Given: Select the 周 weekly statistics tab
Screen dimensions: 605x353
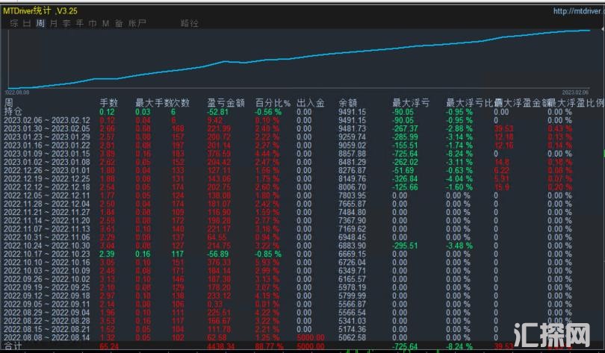Looking at the screenshot, I should (x=40, y=24).
